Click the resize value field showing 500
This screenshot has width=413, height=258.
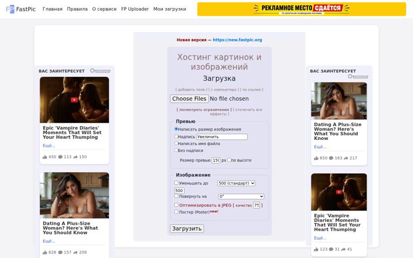click(x=180, y=190)
